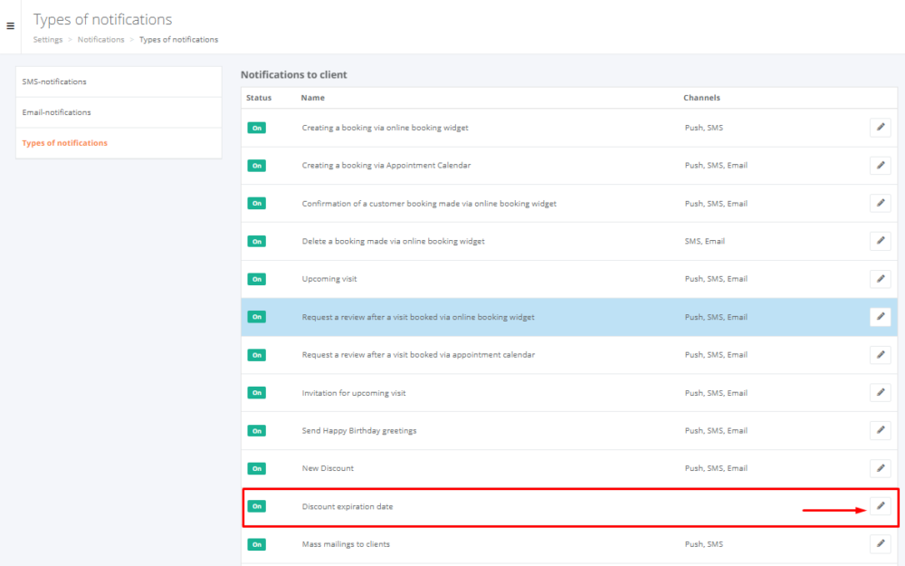This screenshot has width=905, height=566.
Task: Open the hamburger menu icon
Action: click(10, 26)
